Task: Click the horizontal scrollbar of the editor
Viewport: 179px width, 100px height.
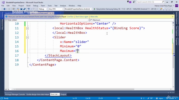Action: [75, 89]
